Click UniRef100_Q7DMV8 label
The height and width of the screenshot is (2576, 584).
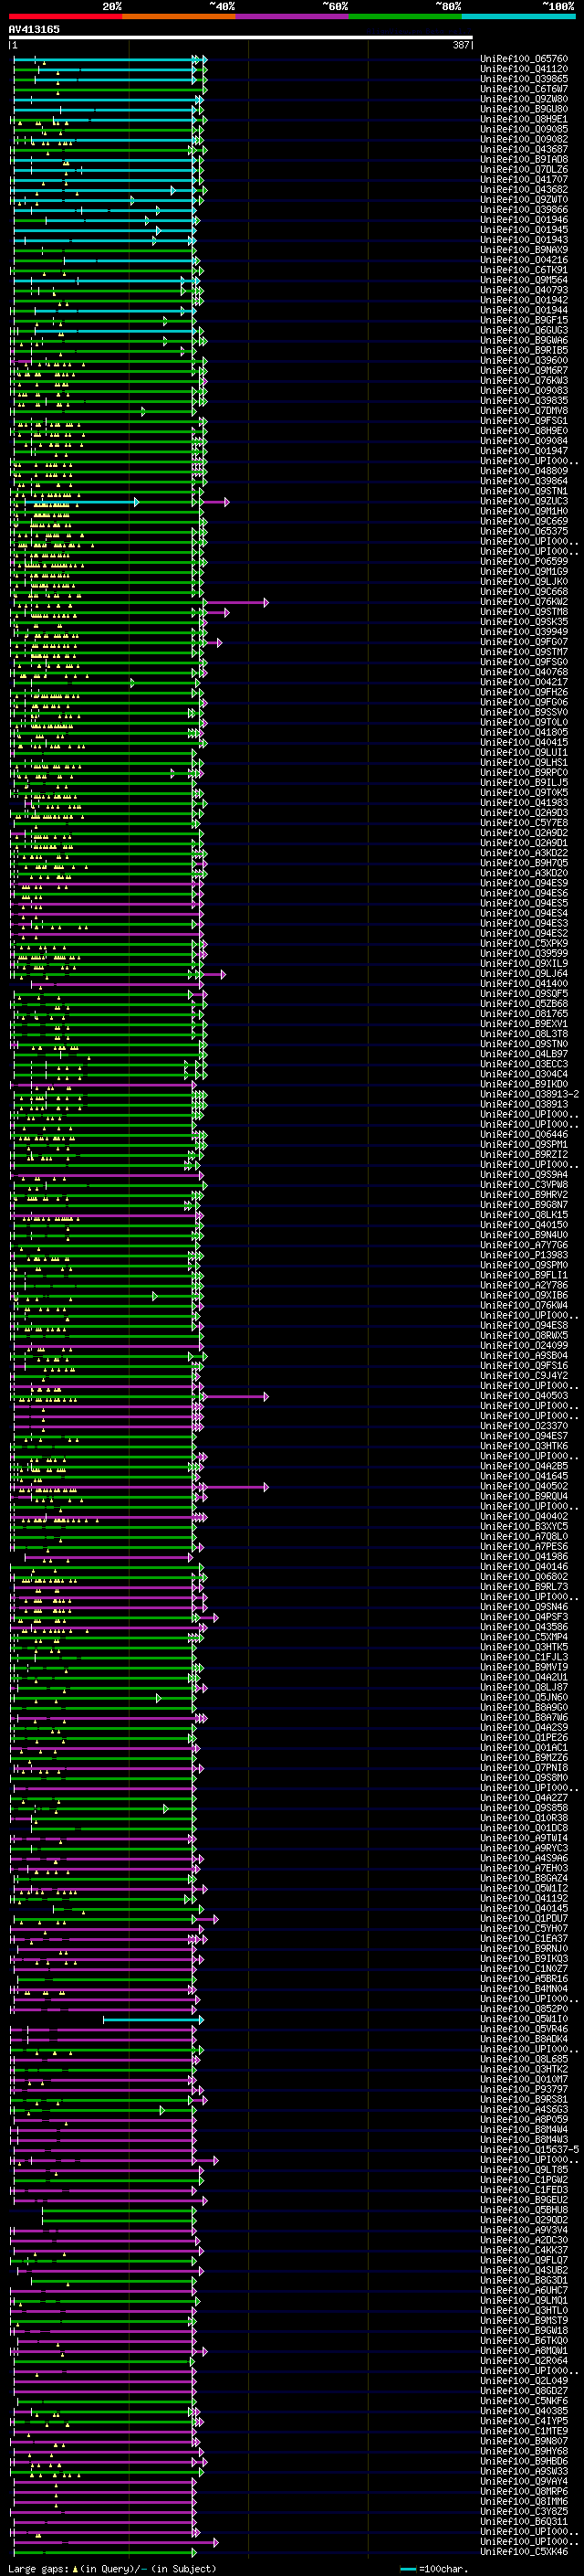(524, 411)
